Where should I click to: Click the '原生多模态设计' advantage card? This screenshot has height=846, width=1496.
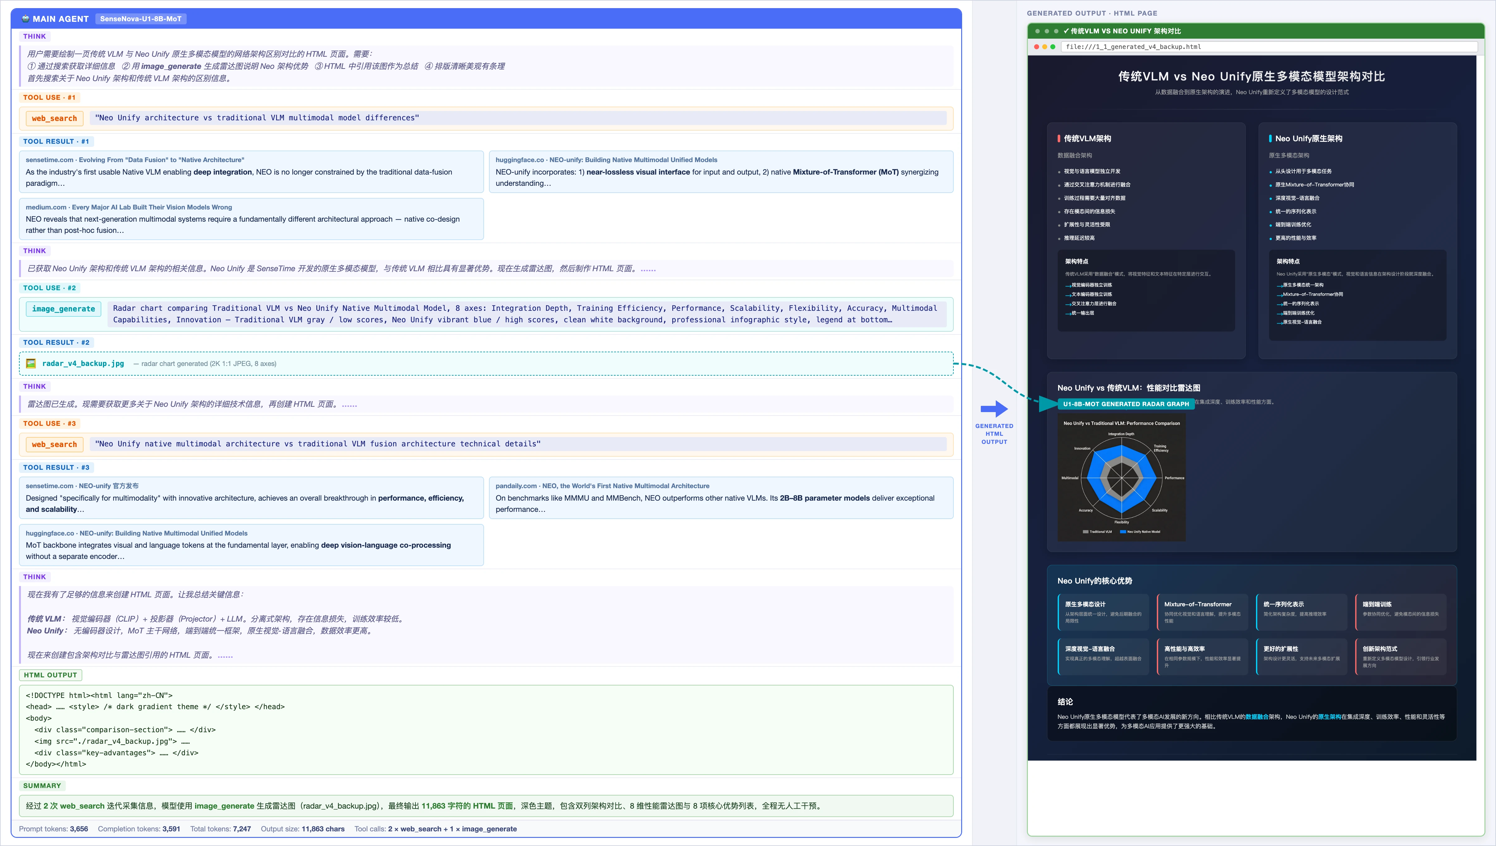click(x=1103, y=612)
